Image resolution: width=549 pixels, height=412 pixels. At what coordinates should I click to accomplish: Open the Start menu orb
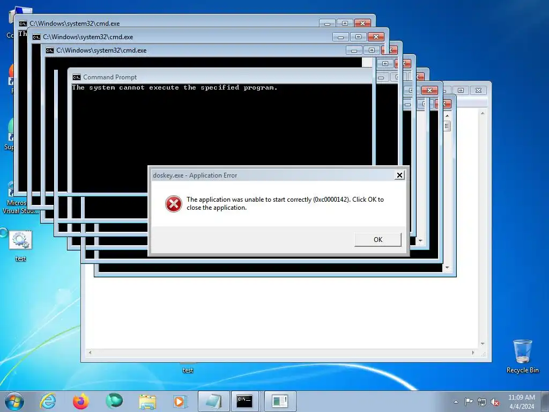tap(14, 401)
